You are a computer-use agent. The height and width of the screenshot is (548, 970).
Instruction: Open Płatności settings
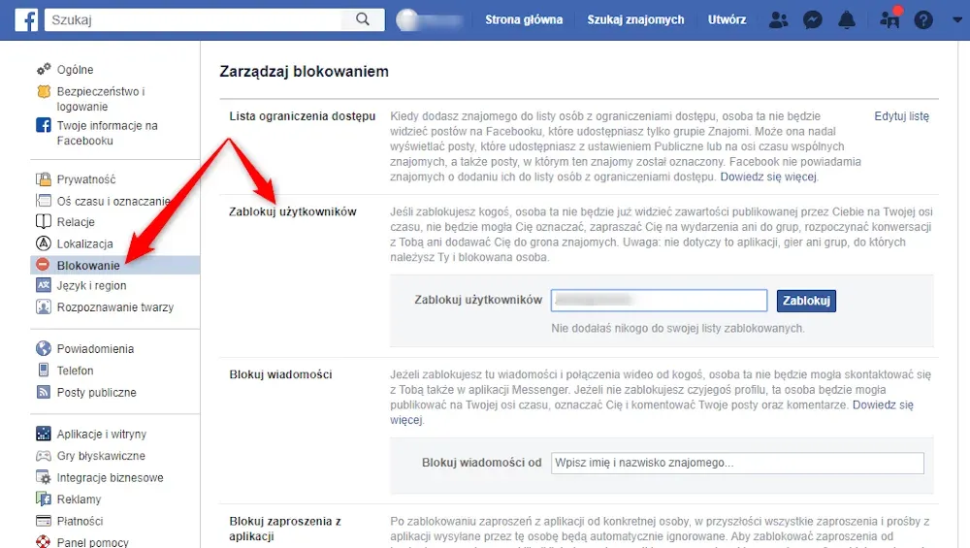click(x=80, y=521)
